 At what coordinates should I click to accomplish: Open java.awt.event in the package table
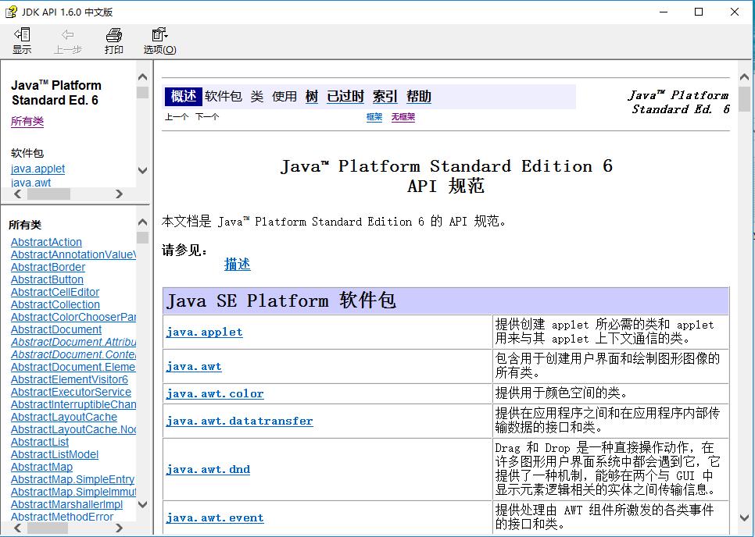coord(215,517)
